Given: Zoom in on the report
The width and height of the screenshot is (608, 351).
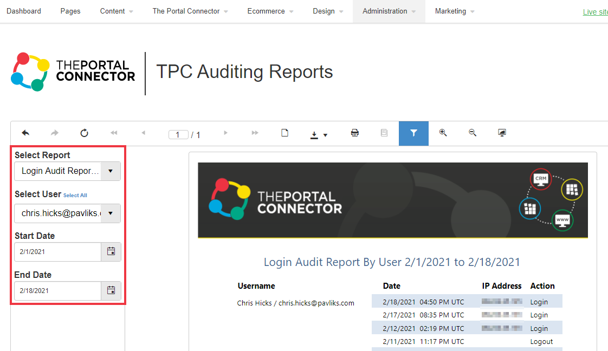Looking at the screenshot, I should coord(443,133).
